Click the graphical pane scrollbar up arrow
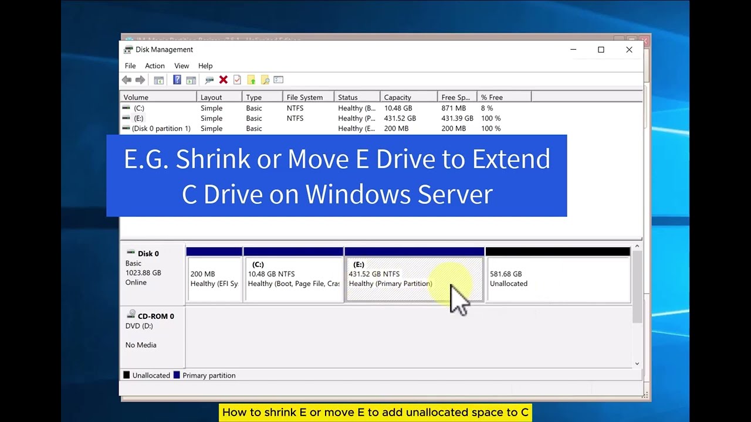Image resolution: width=751 pixels, height=422 pixels. [637, 247]
